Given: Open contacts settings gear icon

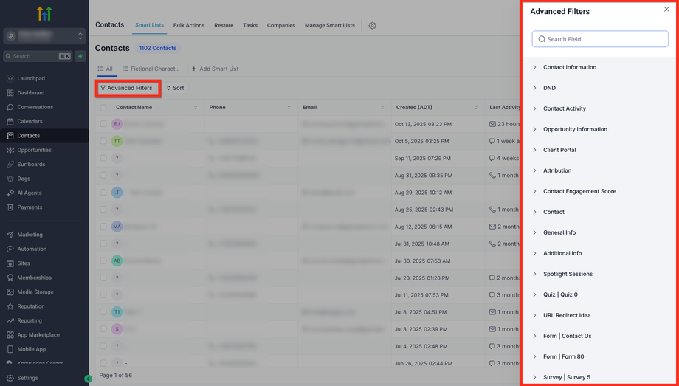Looking at the screenshot, I should (373, 26).
